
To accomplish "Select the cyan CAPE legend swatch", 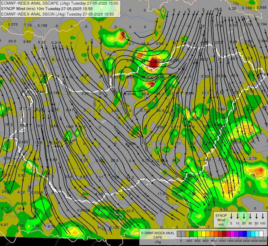I will coord(253,234).
